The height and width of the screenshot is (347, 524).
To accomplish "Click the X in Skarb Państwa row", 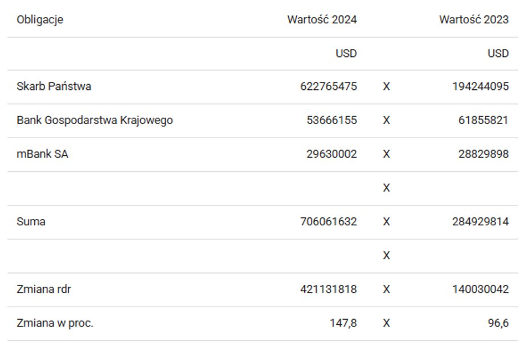I will coord(386,87).
